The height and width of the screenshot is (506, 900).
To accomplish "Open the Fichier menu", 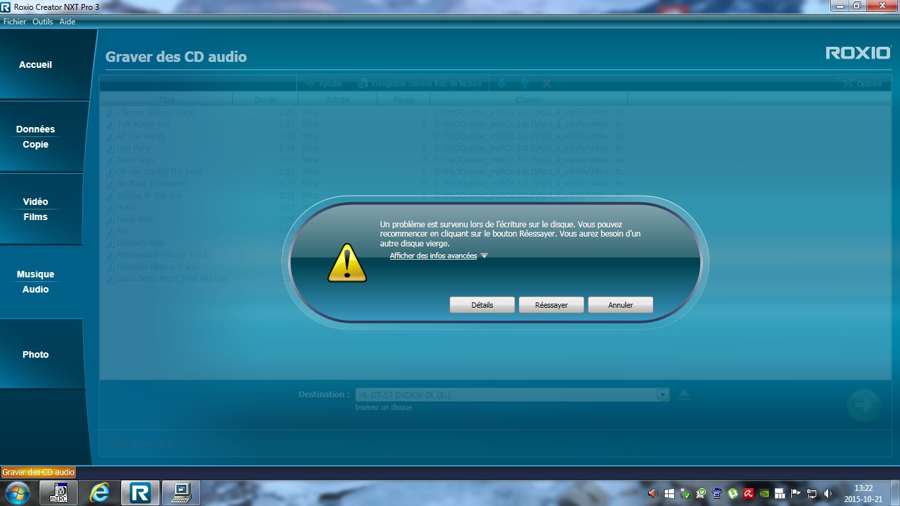I will [14, 22].
